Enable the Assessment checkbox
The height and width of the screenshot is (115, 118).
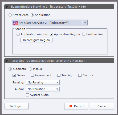[32, 75]
